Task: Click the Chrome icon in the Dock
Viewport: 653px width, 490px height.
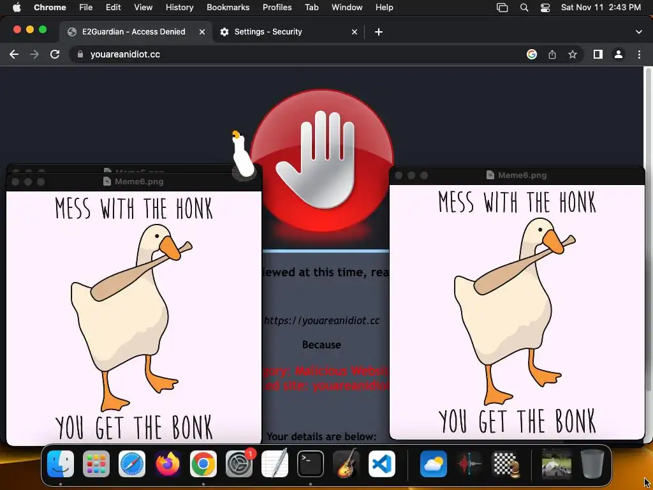Action: point(203,464)
